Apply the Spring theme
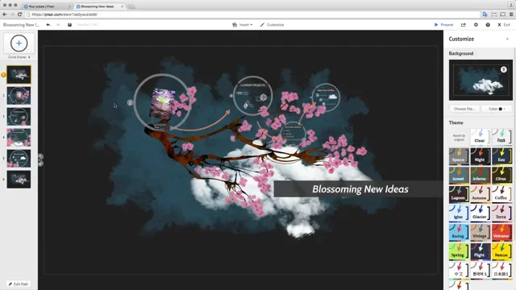 coord(459,251)
